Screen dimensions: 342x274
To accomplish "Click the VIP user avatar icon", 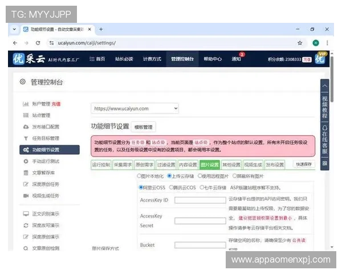I will click(x=320, y=58).
